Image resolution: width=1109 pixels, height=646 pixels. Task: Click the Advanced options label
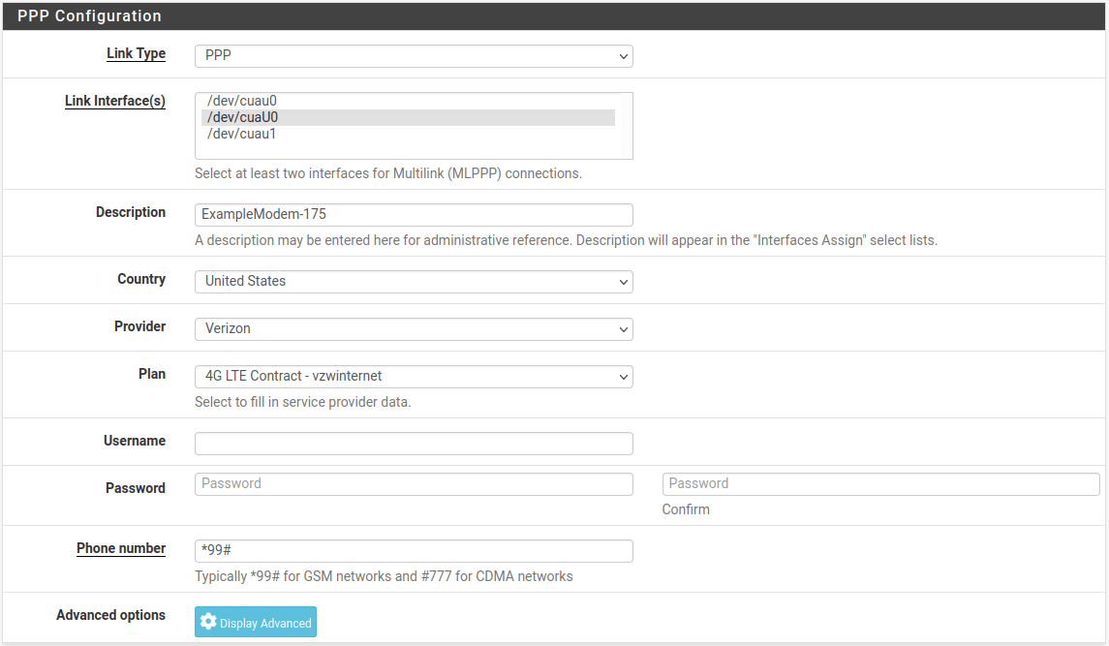click(x=110, y=614)
